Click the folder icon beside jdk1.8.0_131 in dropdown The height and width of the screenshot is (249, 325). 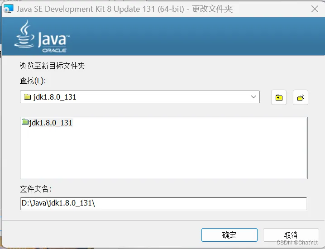27,97
